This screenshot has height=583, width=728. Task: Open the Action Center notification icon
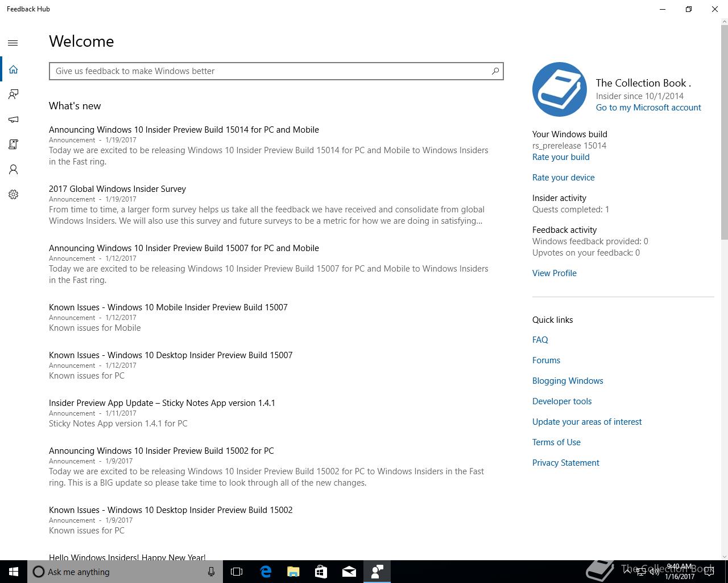(x=709, y=572)
